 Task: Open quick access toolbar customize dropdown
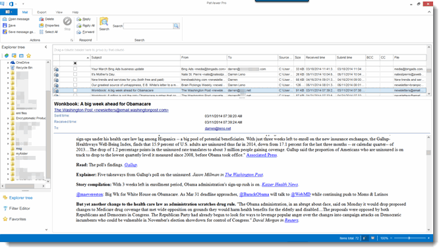pyautogui.click(x=23, y=4)
